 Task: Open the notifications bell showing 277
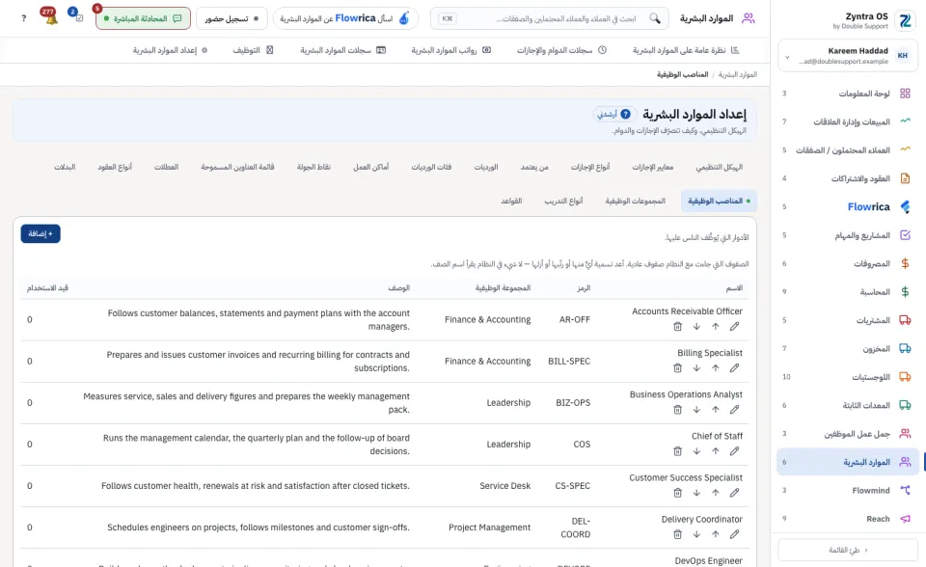(50, 17)
